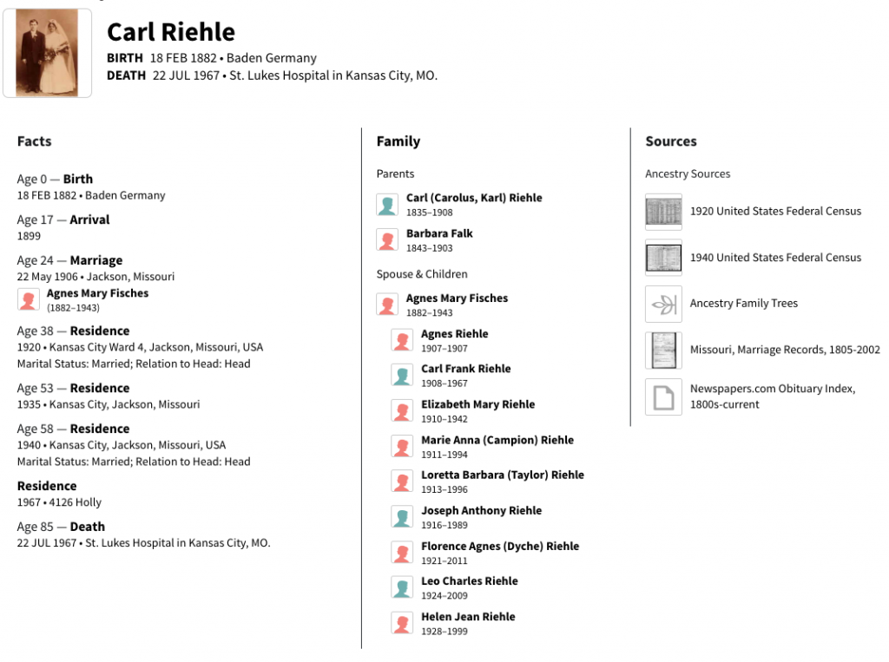Click Joseph Anthony Riehle's avatar icon
This screenshot has height=662, width=889.
[402, 517]
